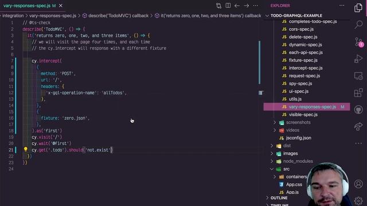367x206 pixels.
Task: Click the // @ts-check comment line
Action: (x=37, y=23)
